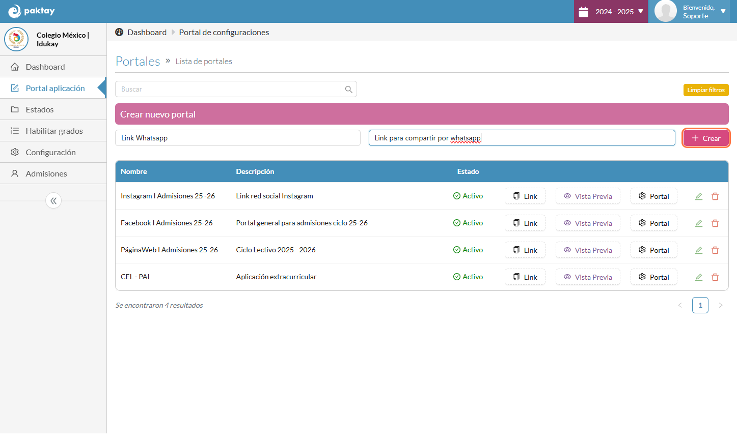The image size is (737, 442).
Task: Edit the Facebook Admisiones portal
Action: (x=699, y=223)
